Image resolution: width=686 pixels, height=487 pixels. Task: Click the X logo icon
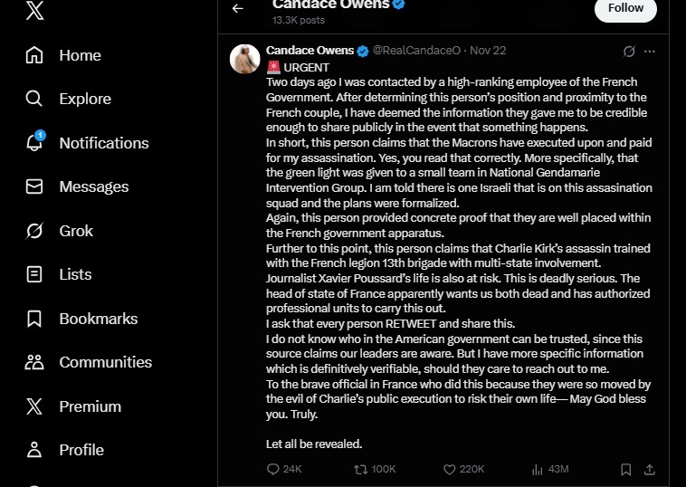[34, 10]
